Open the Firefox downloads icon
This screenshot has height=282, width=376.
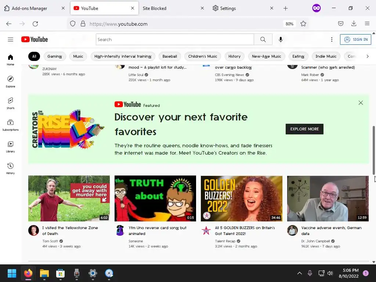354,23
